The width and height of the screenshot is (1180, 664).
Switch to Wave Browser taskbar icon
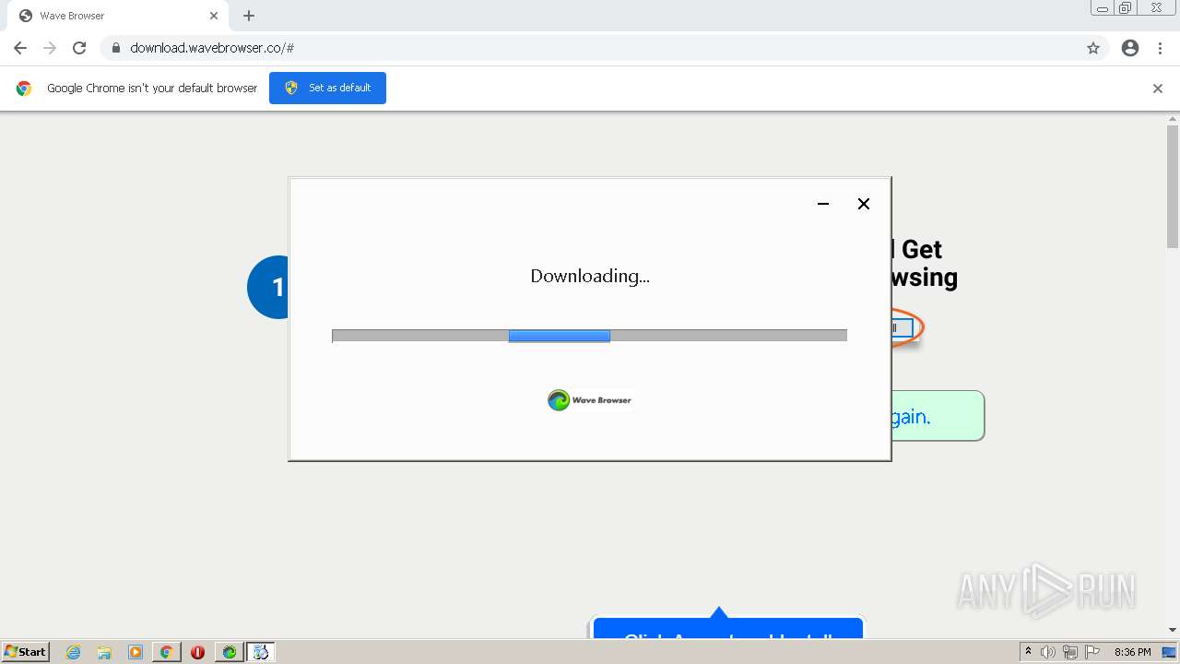[229, 652]
